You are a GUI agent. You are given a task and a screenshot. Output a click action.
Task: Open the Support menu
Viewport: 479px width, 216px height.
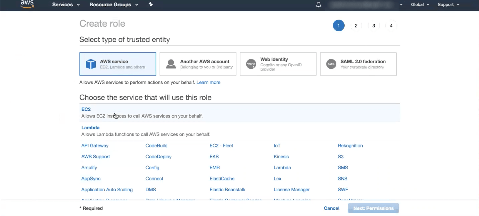pos(448,4)
